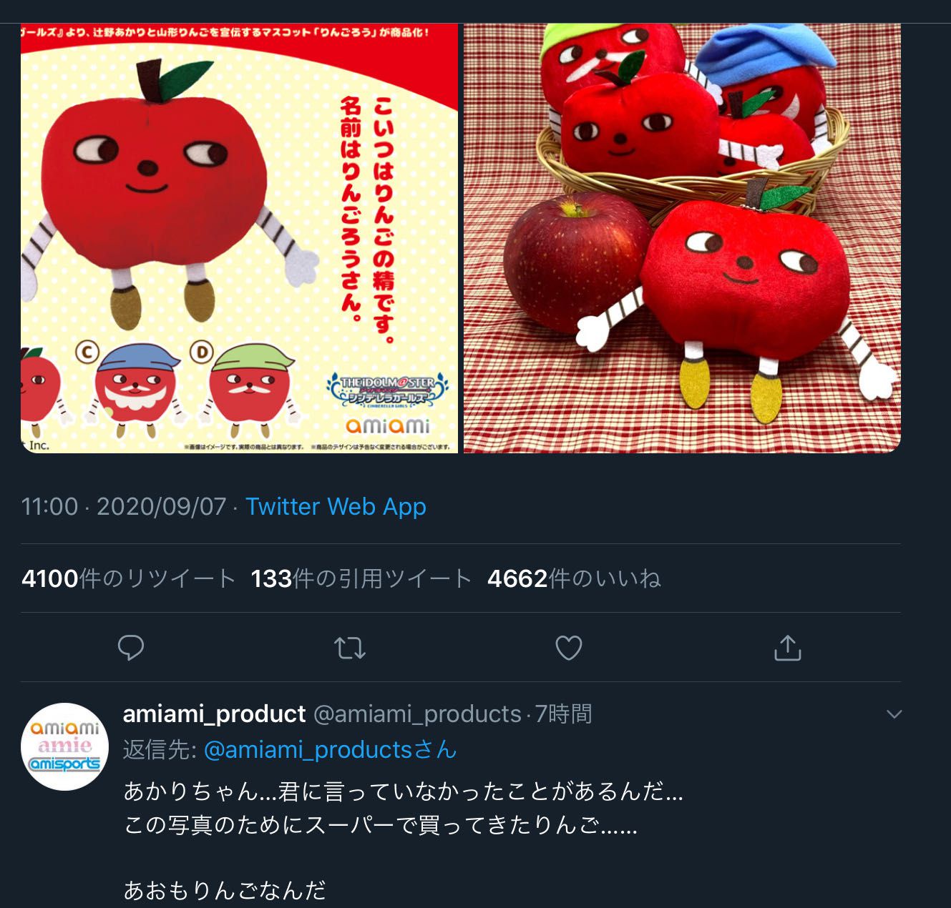View the 4662 likes list
Image resolution: width=951 pixels, height=908 pixels.
[x=574, y=578]
